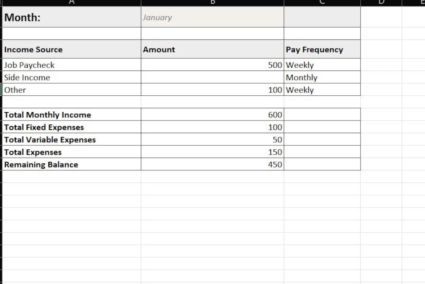Select Total Variable Expenses value 50
This screenshot has width=425, height=284.
(213, 139)
